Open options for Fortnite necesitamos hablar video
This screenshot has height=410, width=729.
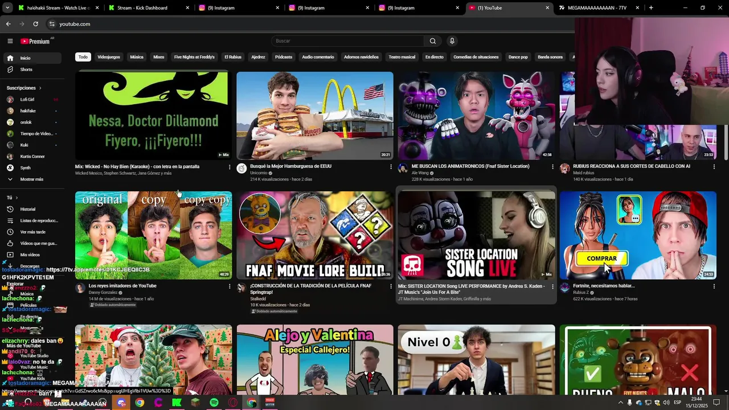(x=714, y=286)
